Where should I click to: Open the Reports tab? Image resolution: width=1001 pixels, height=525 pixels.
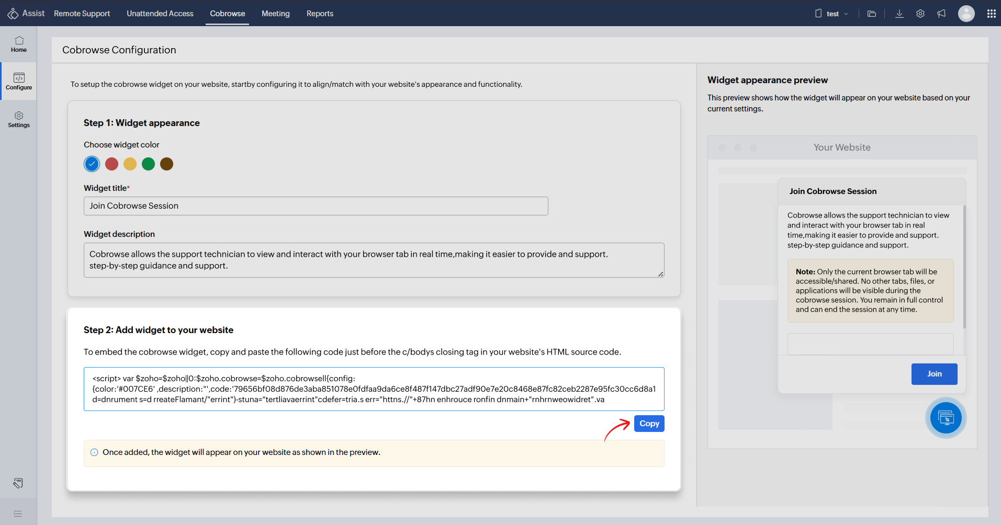click(320, 14)
